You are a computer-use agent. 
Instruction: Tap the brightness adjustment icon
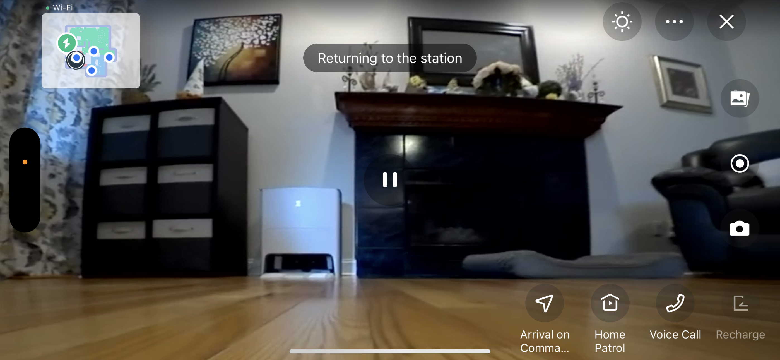[x=622, y=22]
